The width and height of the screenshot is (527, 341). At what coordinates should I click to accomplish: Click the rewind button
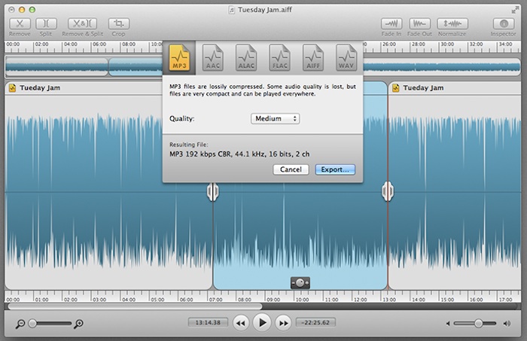(241, 323)
